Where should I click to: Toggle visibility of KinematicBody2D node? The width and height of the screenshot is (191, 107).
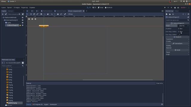tap(23, 20)
